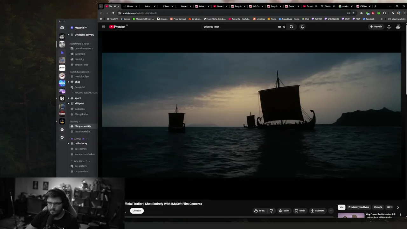Open the Prusa Connect bookmark

pos(178,19)
